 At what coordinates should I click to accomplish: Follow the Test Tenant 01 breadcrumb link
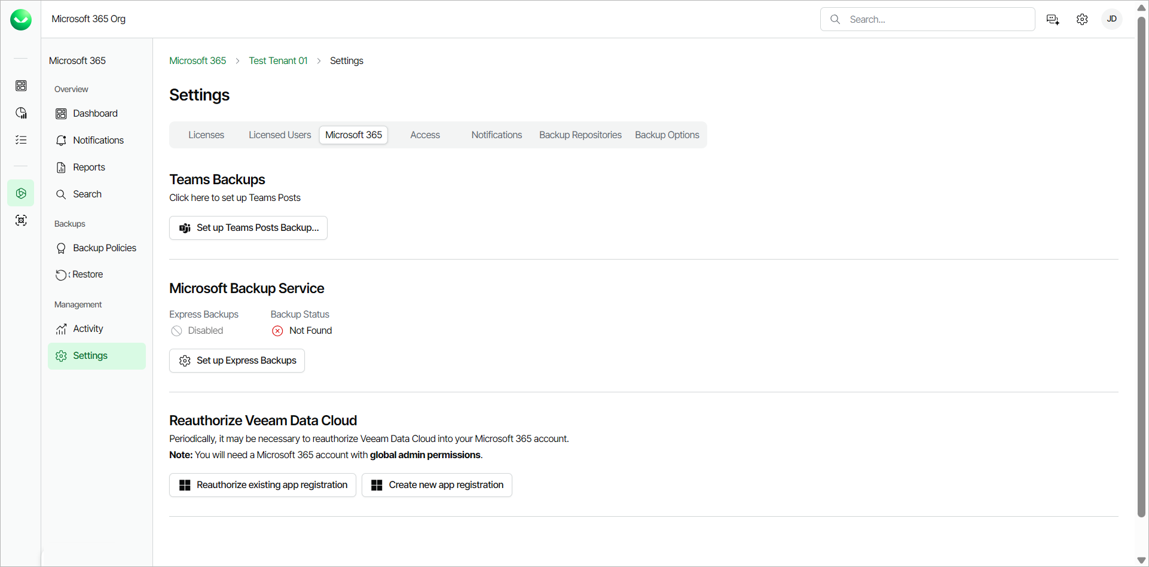point(278,61)
